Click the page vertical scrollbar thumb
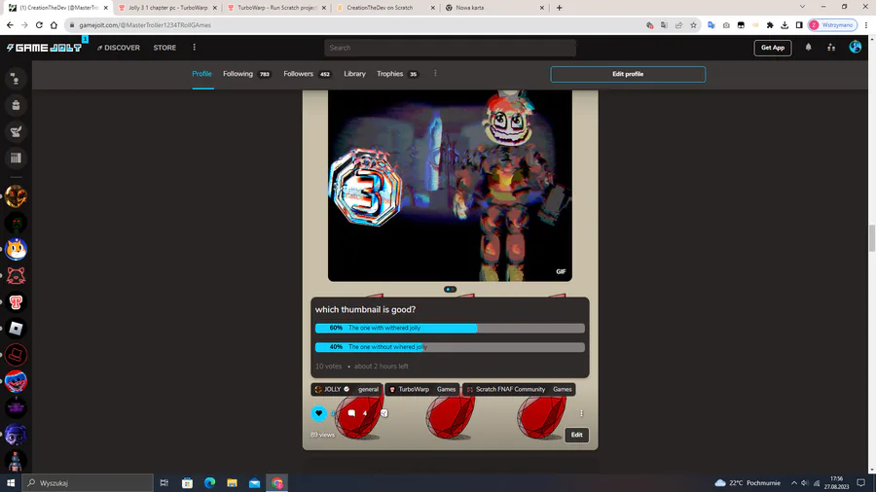The height and width of the screenshot is (492, 876). tap(871, 238)
